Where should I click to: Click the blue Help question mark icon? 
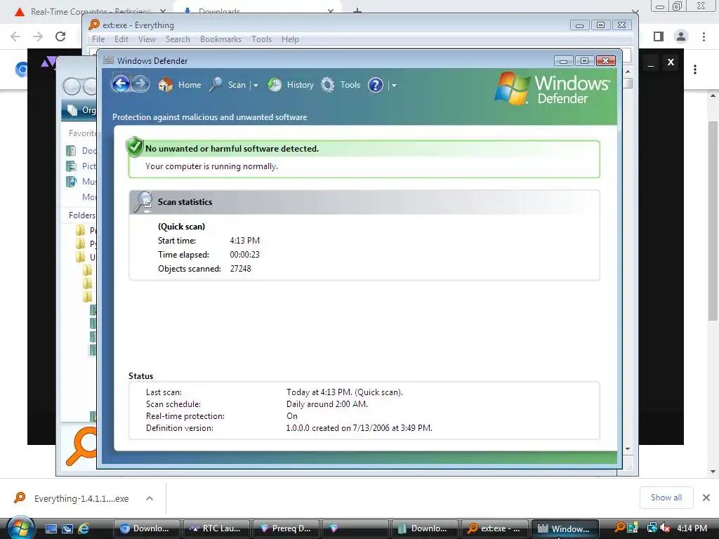(x=376, y=85)
